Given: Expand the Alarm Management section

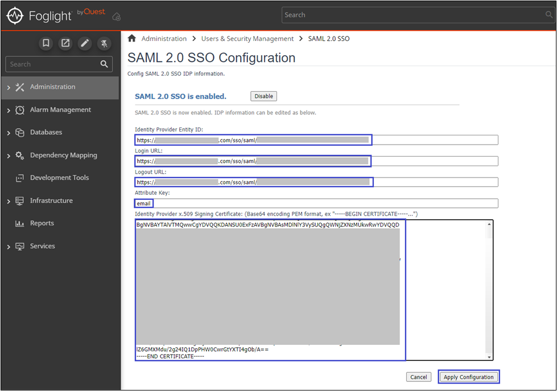Looking at the screenshot, I should coord(9,110).
